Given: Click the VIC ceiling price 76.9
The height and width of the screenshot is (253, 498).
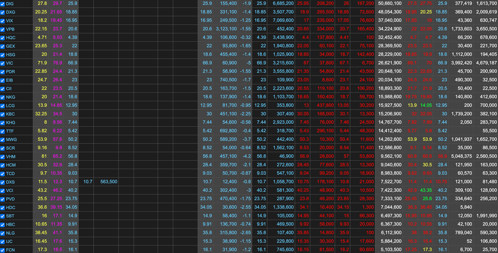Looking at the screenshot, I should tap(57, 63).
